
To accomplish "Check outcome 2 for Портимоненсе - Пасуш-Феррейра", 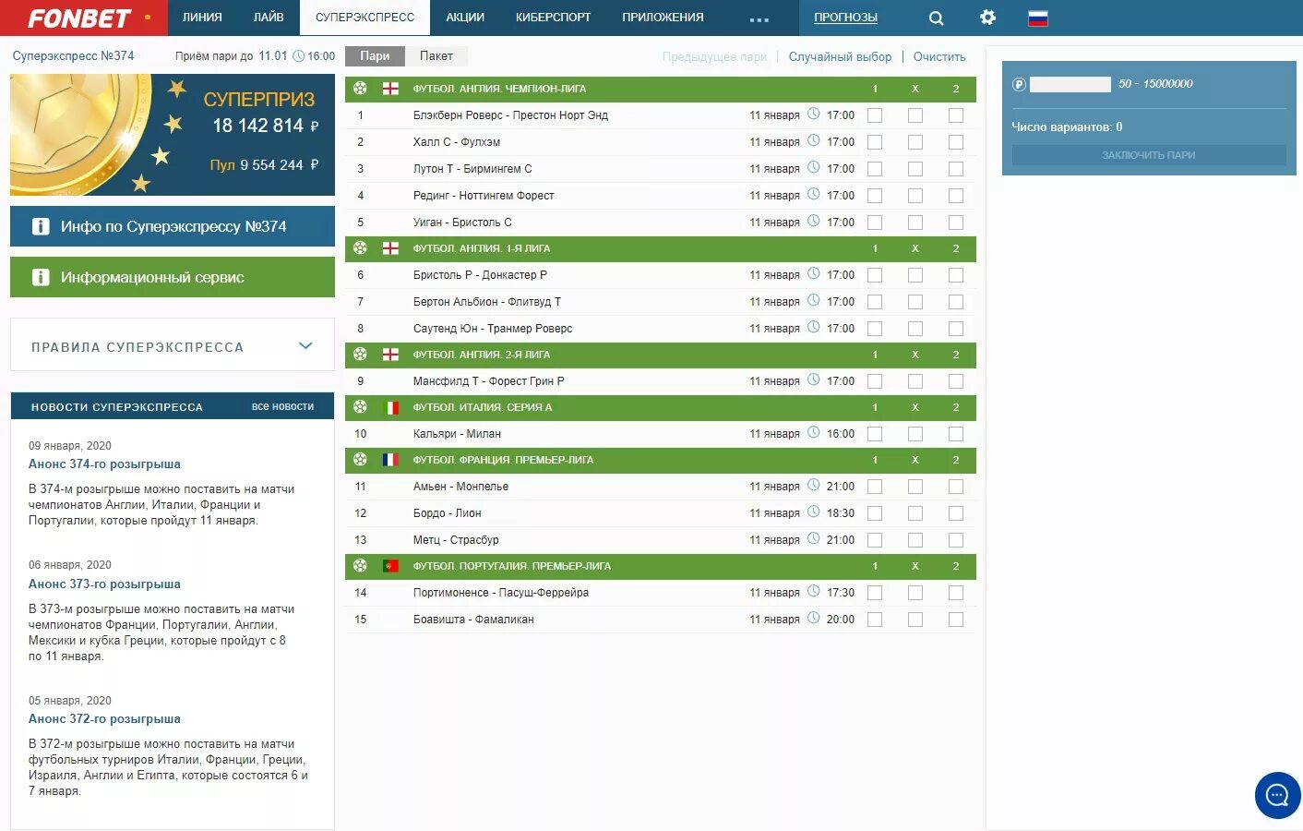I will (x=956, y=593).
